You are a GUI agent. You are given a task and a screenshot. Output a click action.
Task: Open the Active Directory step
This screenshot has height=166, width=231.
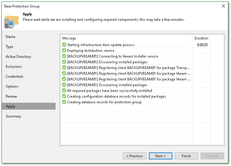click(x=18, y=57)
